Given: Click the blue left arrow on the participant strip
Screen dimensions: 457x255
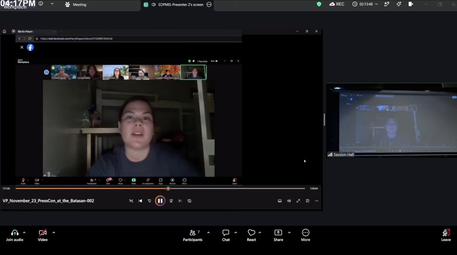Looking at the screenshot, I should pyautogui.click(x=46, y=72).
